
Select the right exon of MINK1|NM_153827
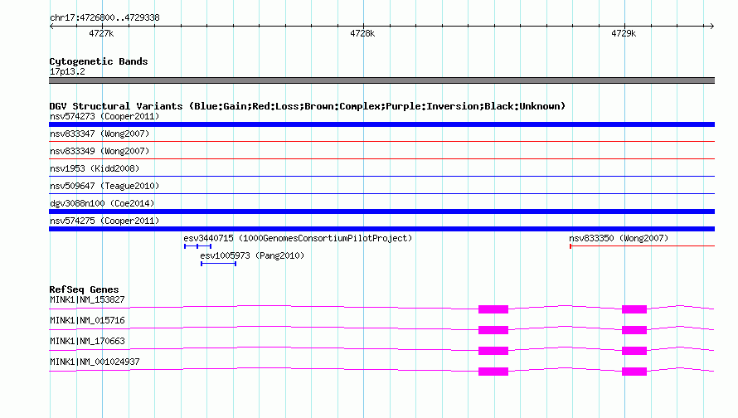coord(634,309)
